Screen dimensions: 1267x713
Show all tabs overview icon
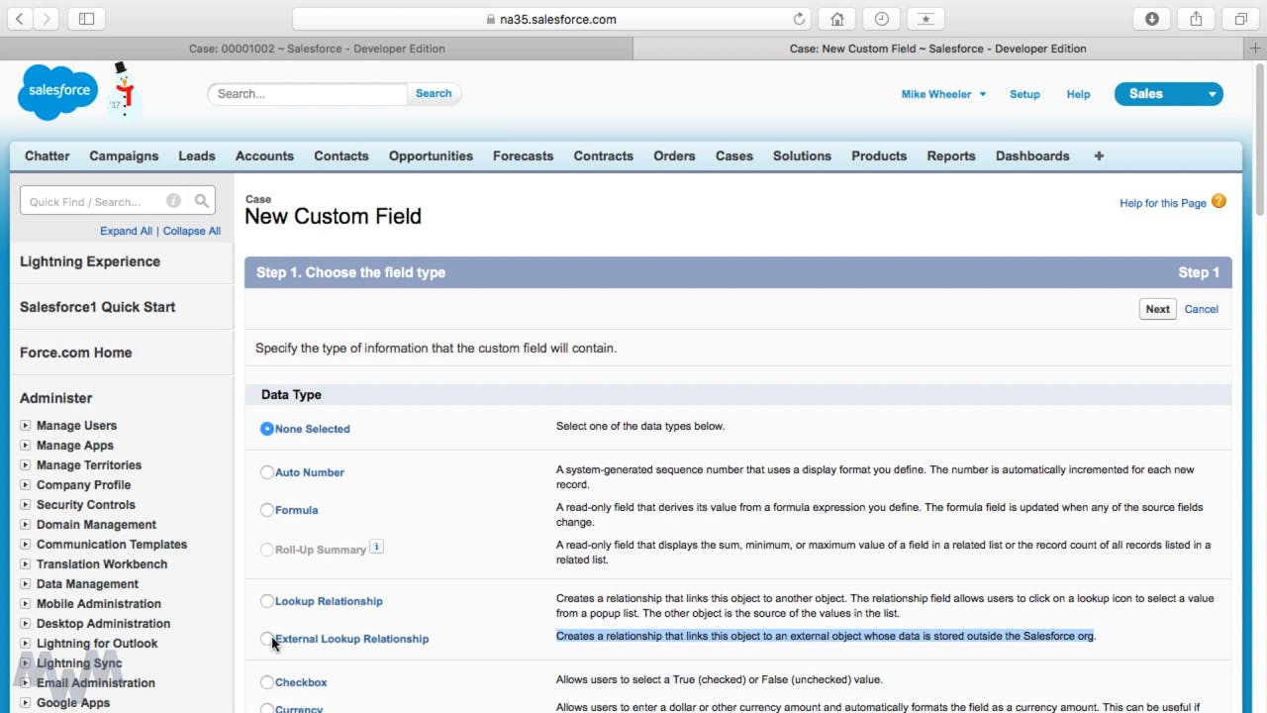coord(1240,19)
